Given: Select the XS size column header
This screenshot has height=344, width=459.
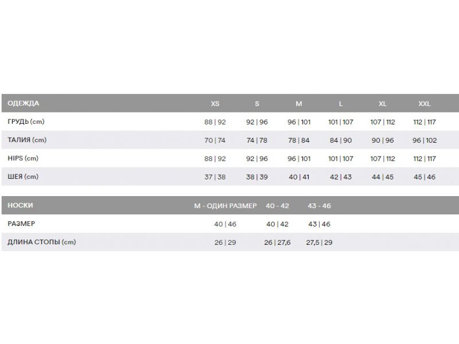Looking at the screenshot, I should (215, 104).
